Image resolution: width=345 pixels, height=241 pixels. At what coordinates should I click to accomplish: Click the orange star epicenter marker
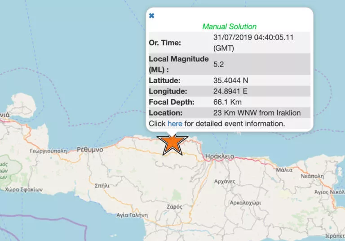(172, 143)
